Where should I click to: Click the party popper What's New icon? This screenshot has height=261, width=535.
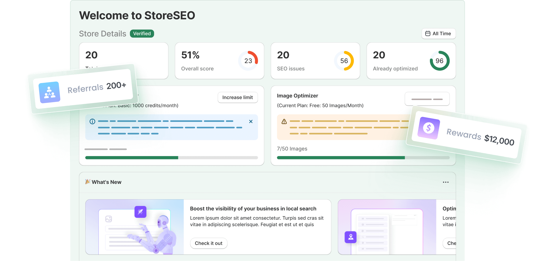tap(88, 182)
